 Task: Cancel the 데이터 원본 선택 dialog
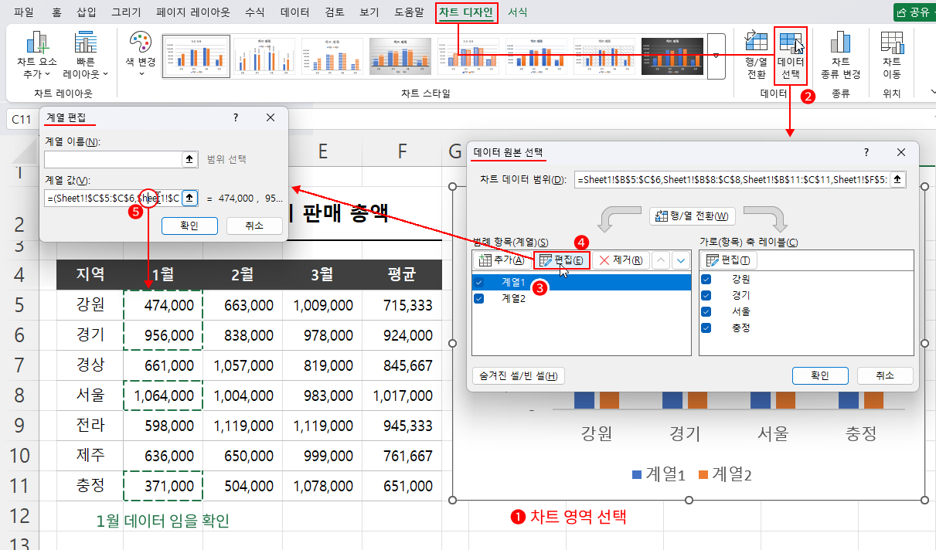click(885, 375)
